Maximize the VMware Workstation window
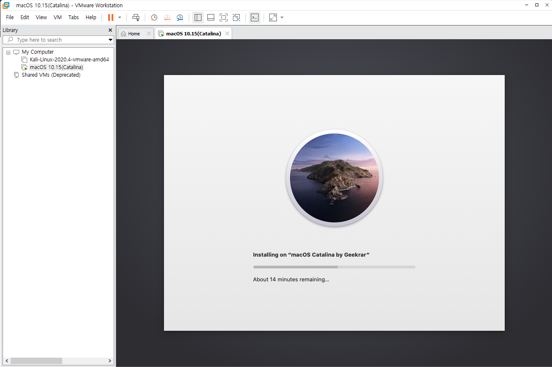This screenshot has width=552, height=367. (537, 5)
